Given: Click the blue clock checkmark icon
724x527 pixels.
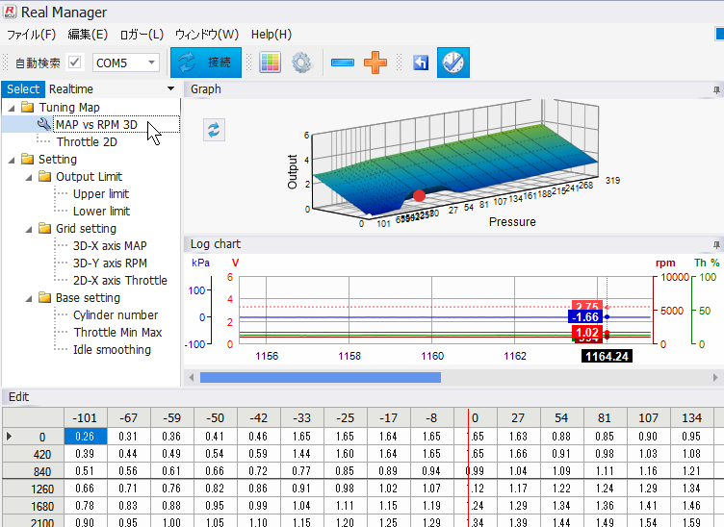Looking at the screenshot, I should 452,63.
